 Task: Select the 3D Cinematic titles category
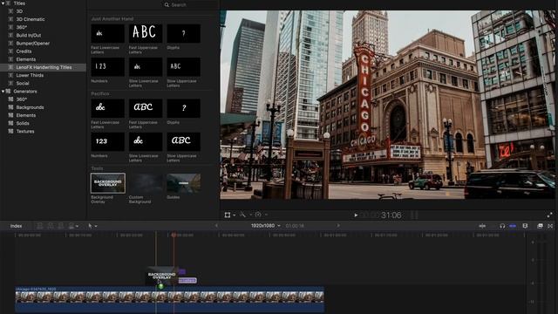pos(31,19)
